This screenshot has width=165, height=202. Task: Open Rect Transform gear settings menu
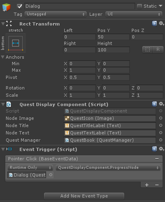(x=161, y=23)
